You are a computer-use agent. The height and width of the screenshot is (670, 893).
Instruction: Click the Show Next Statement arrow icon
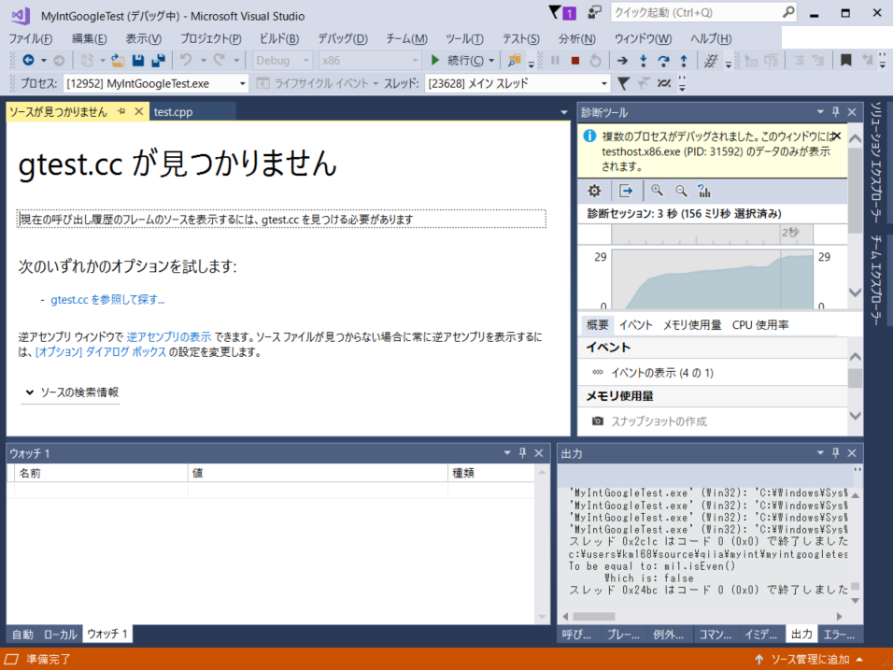pyautogui.click(x=622, y=61)
